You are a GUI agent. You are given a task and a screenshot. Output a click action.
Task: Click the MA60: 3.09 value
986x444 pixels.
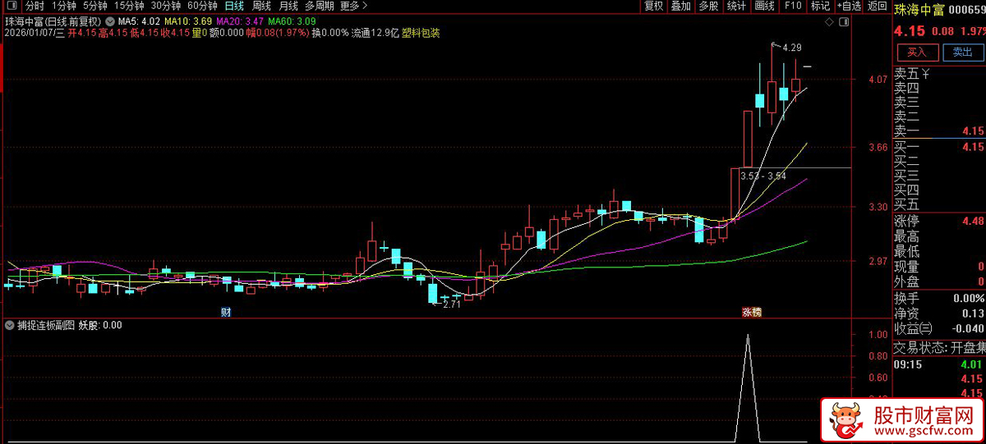pos(293,21)
